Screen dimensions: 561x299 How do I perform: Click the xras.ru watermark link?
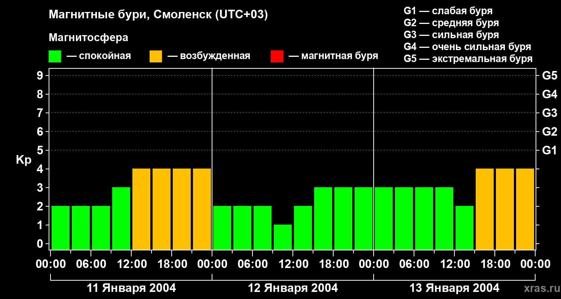540,288
